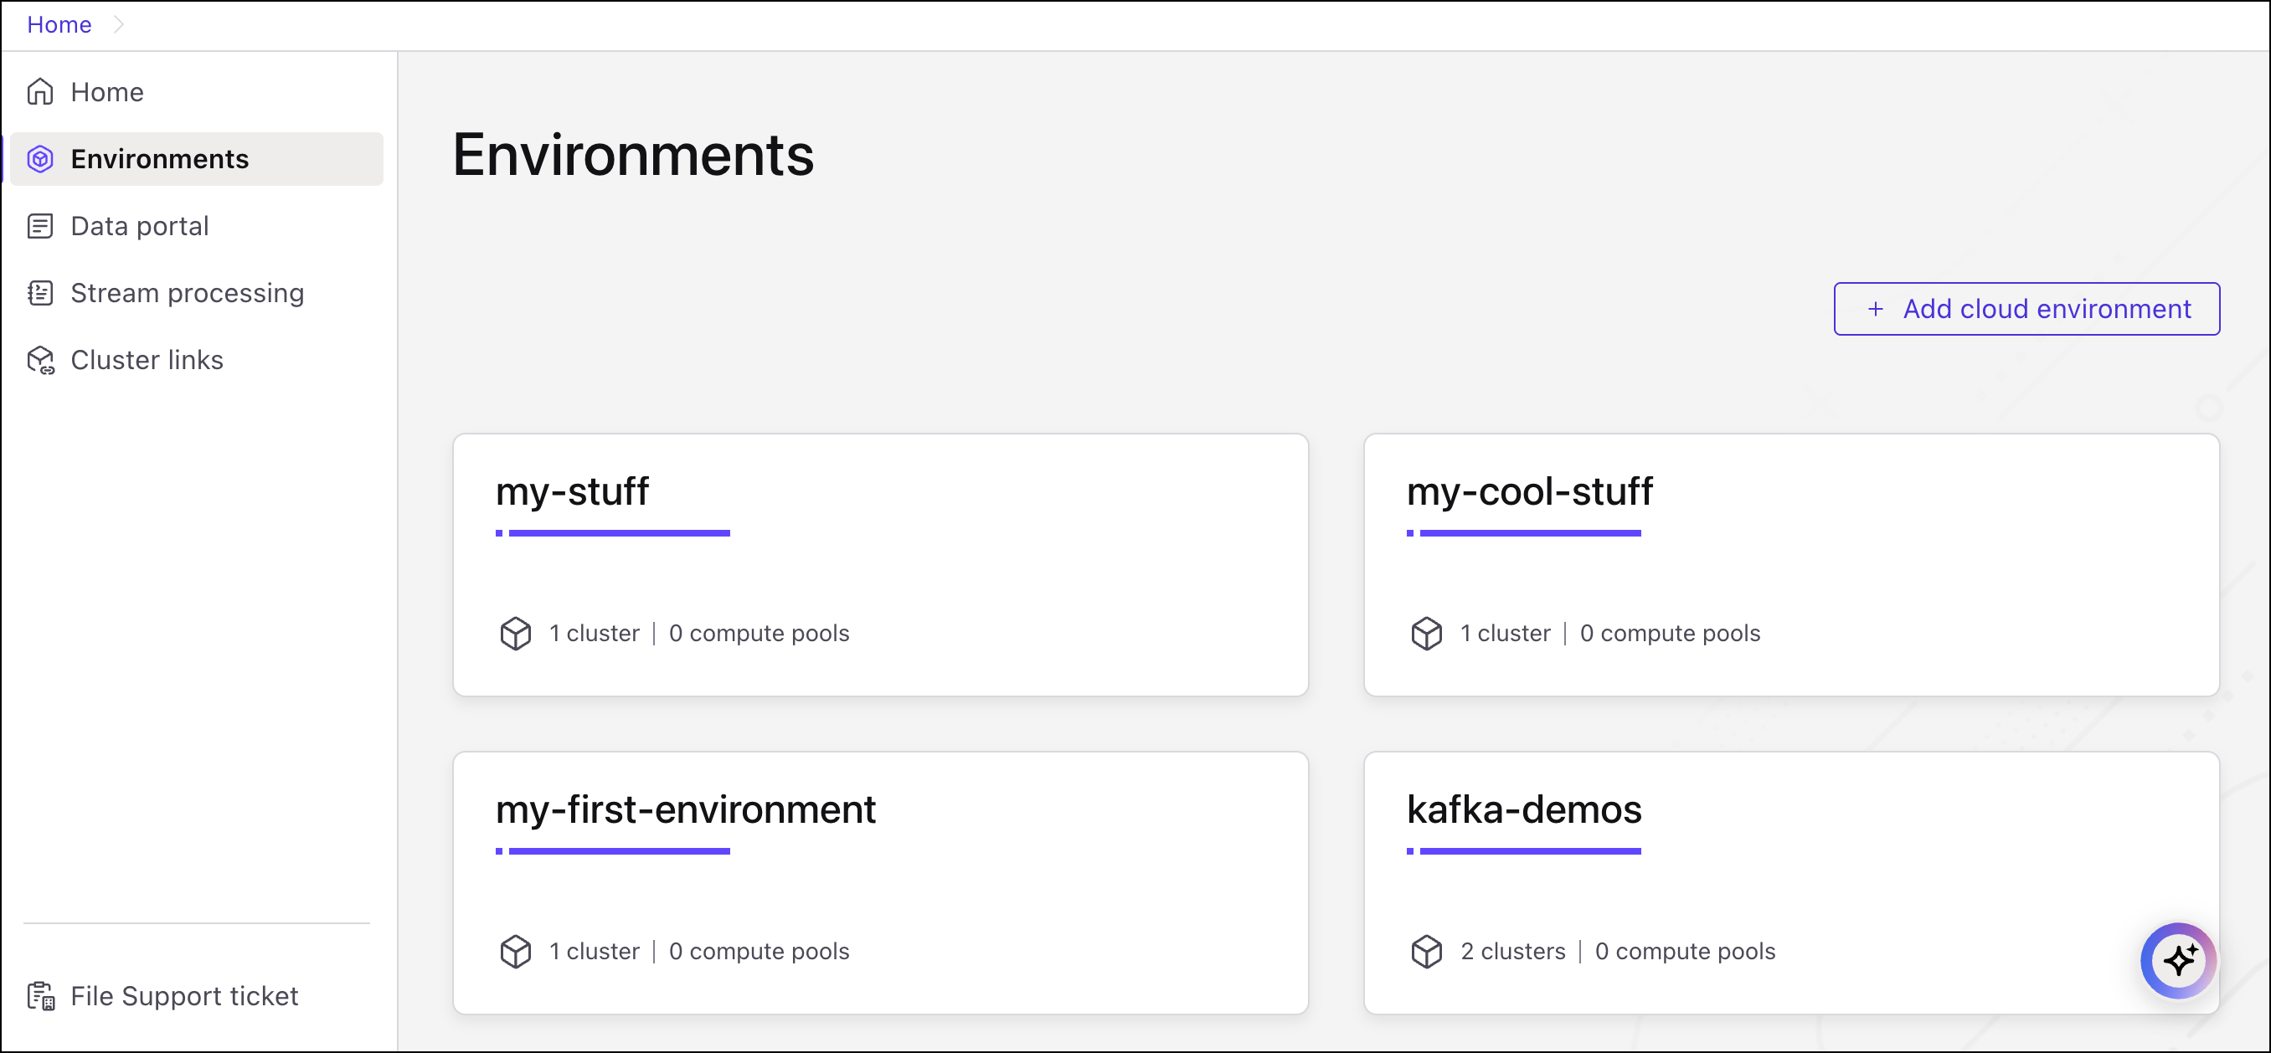Image resolution: width=2271 pixels, height=1053 pixels.
Task: Expand the breadcrumb chevron after Home
Action: pyautogui.click(x=119, y=24)
